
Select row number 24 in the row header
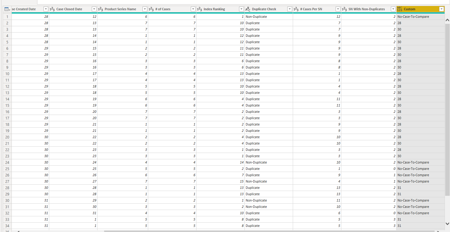(x=7, y=162)
